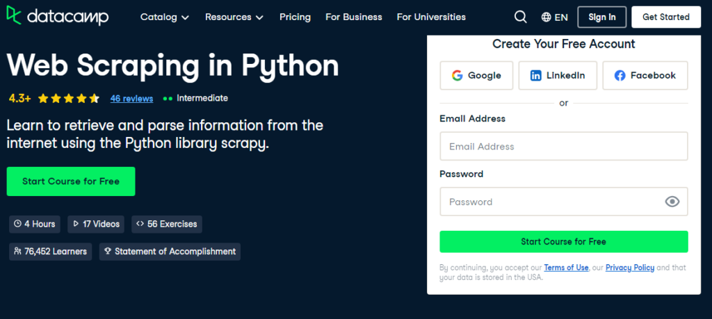712x319 pixels.
Task: Open the Privacy Policy link
Action: (630, 268)
